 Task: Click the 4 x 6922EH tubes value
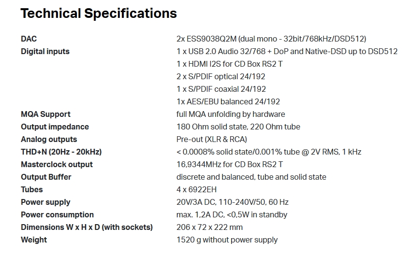coord(197,189)
